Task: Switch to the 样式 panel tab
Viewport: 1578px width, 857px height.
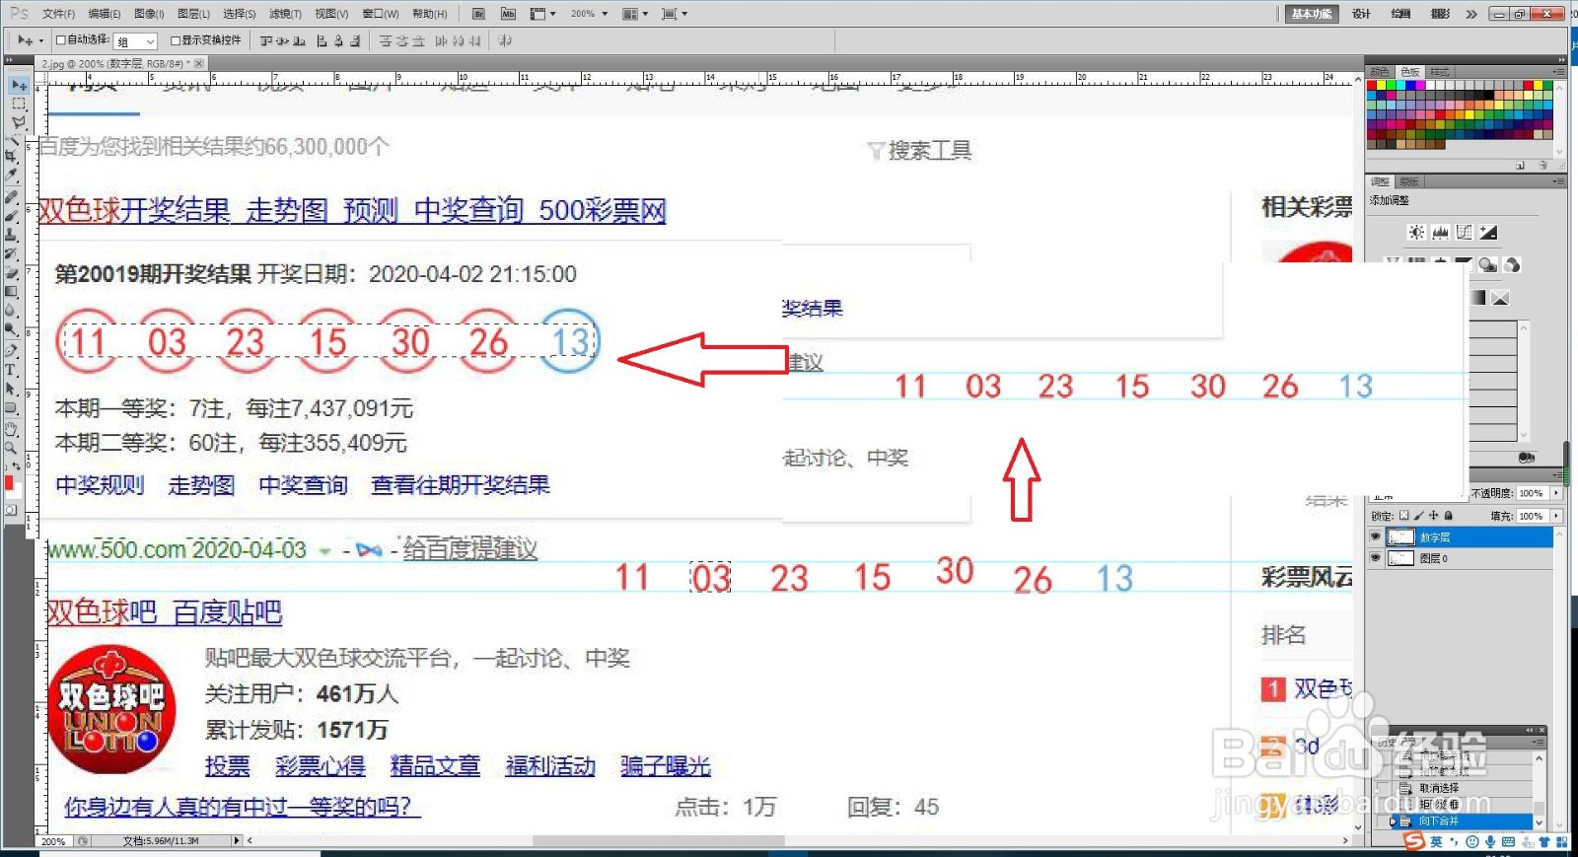Action: (x=1440, y=72)
